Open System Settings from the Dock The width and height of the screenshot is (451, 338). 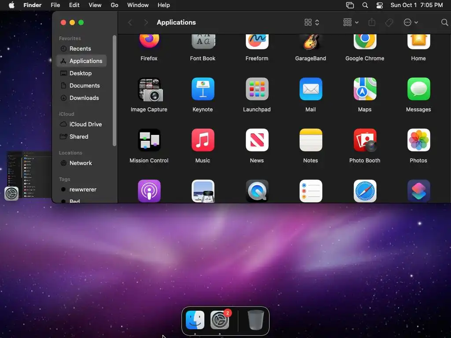[x=220, y=320]
